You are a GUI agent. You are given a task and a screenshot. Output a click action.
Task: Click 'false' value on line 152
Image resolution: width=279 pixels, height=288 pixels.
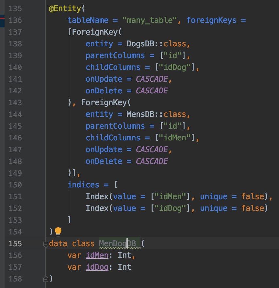(x=253, y=208)
